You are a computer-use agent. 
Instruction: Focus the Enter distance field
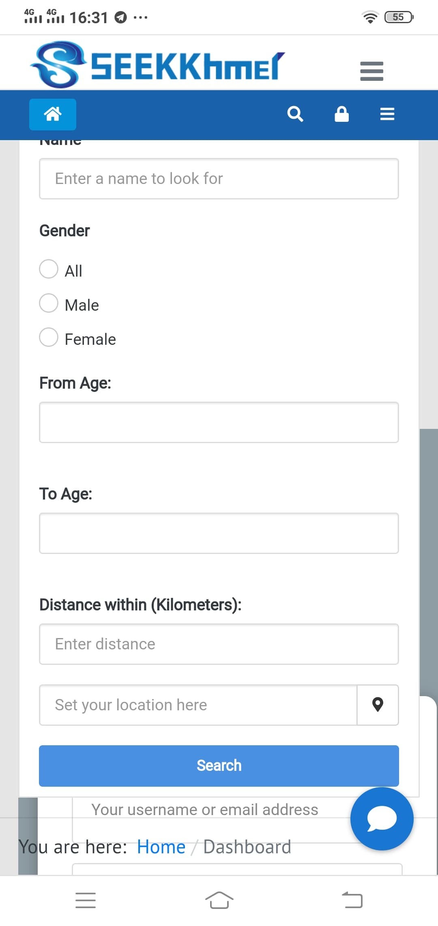pos(219,644)
